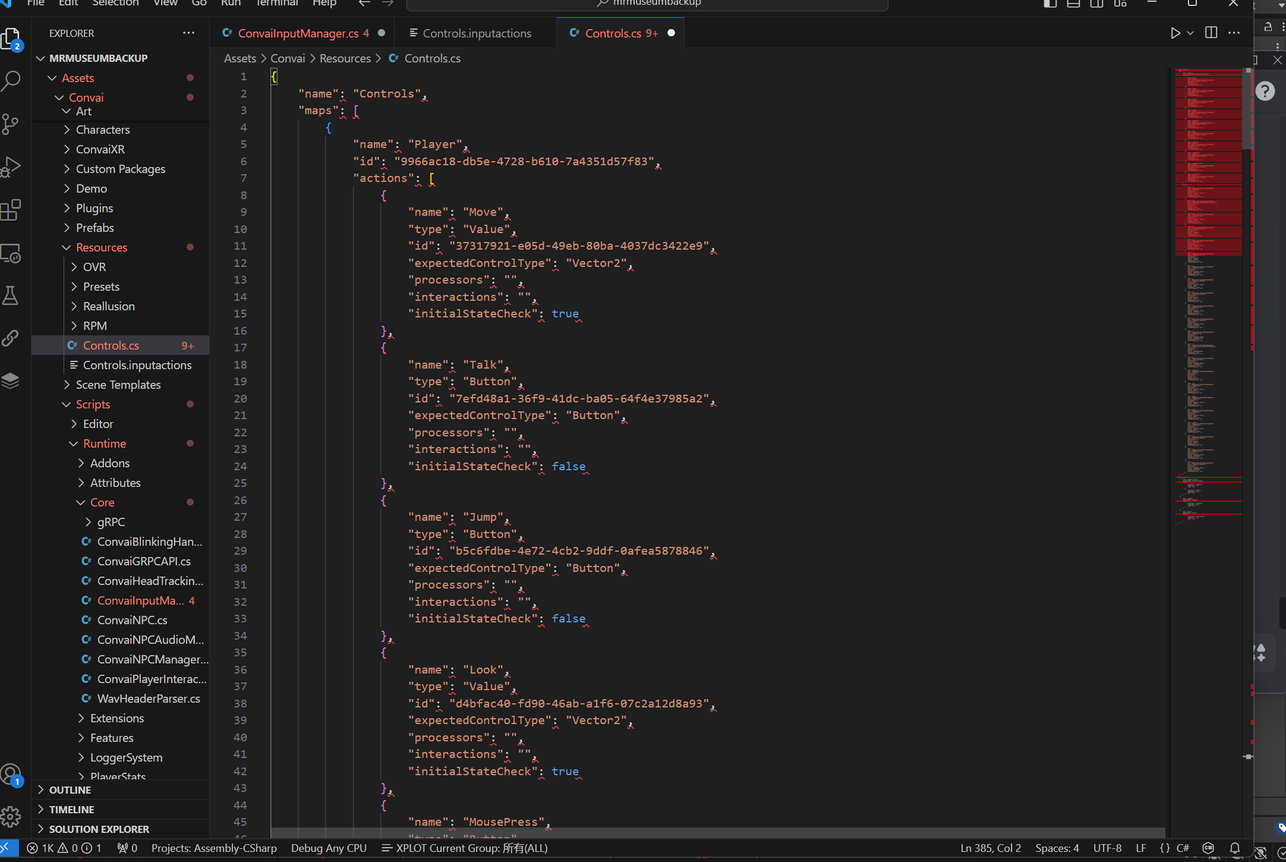
Task: Toggle the Secondary Side Bar layout button
Action: (1096, 4)
